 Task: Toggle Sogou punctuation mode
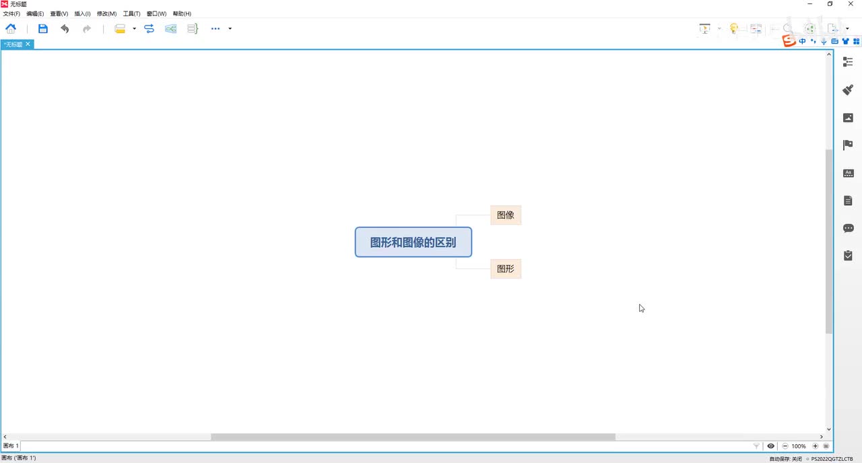814,42
